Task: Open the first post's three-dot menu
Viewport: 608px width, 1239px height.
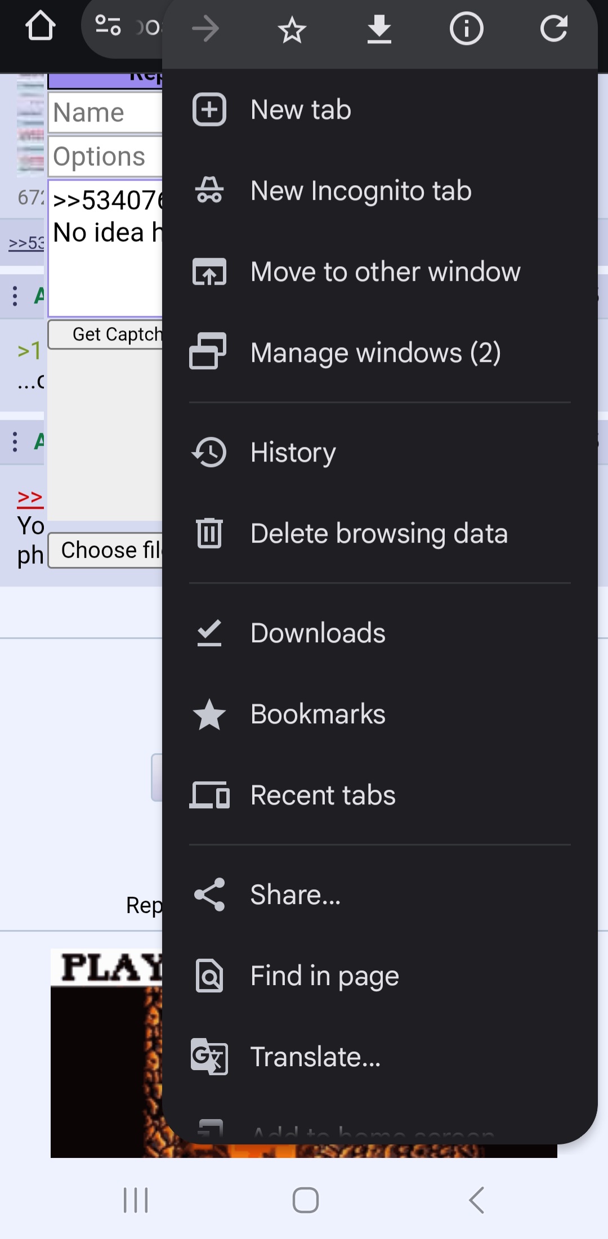Action: 15,296
